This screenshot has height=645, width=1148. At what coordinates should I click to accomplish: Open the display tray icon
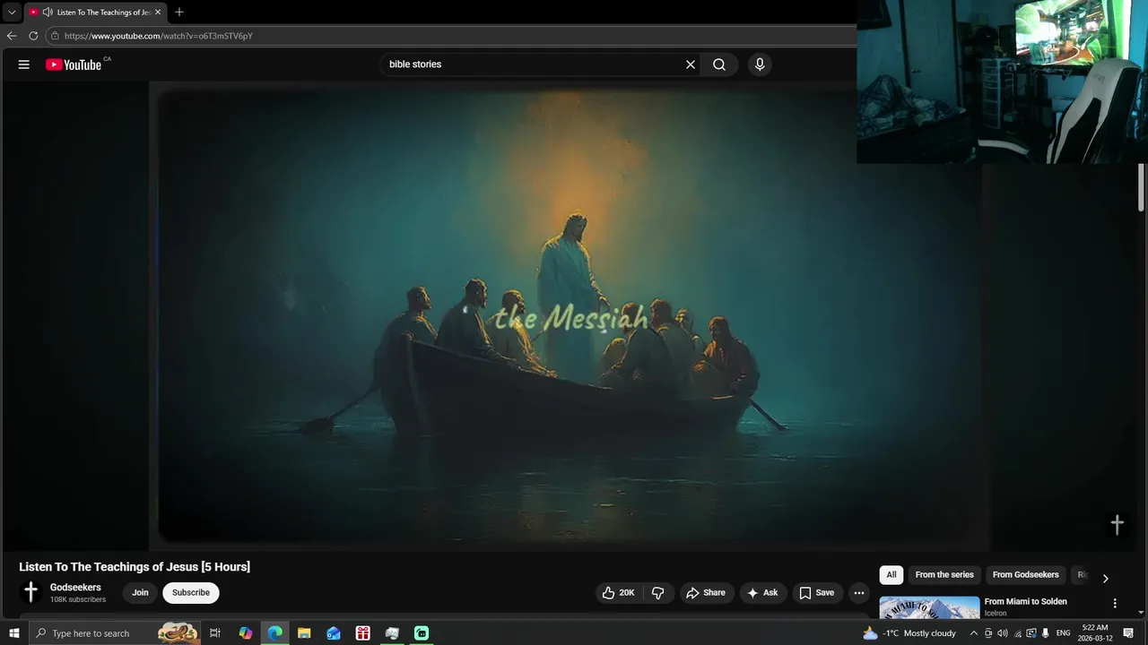tap(1031, 633)
